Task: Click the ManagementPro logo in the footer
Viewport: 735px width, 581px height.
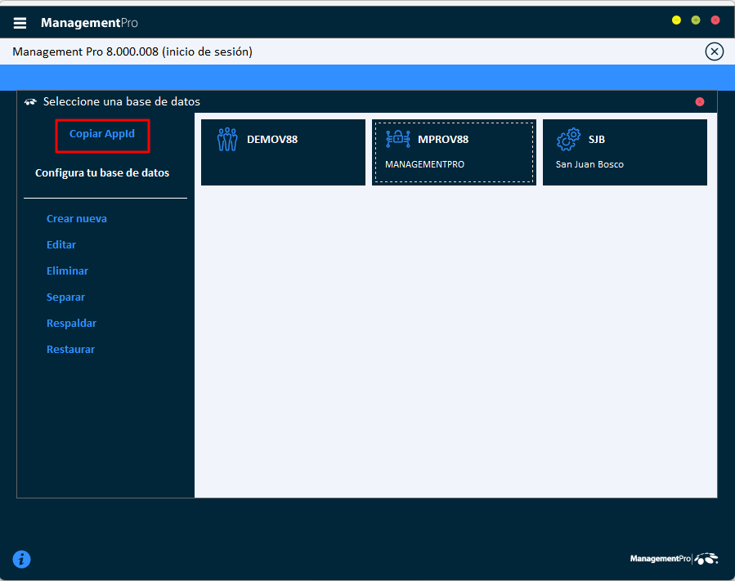Action: [x=672, y=558]
